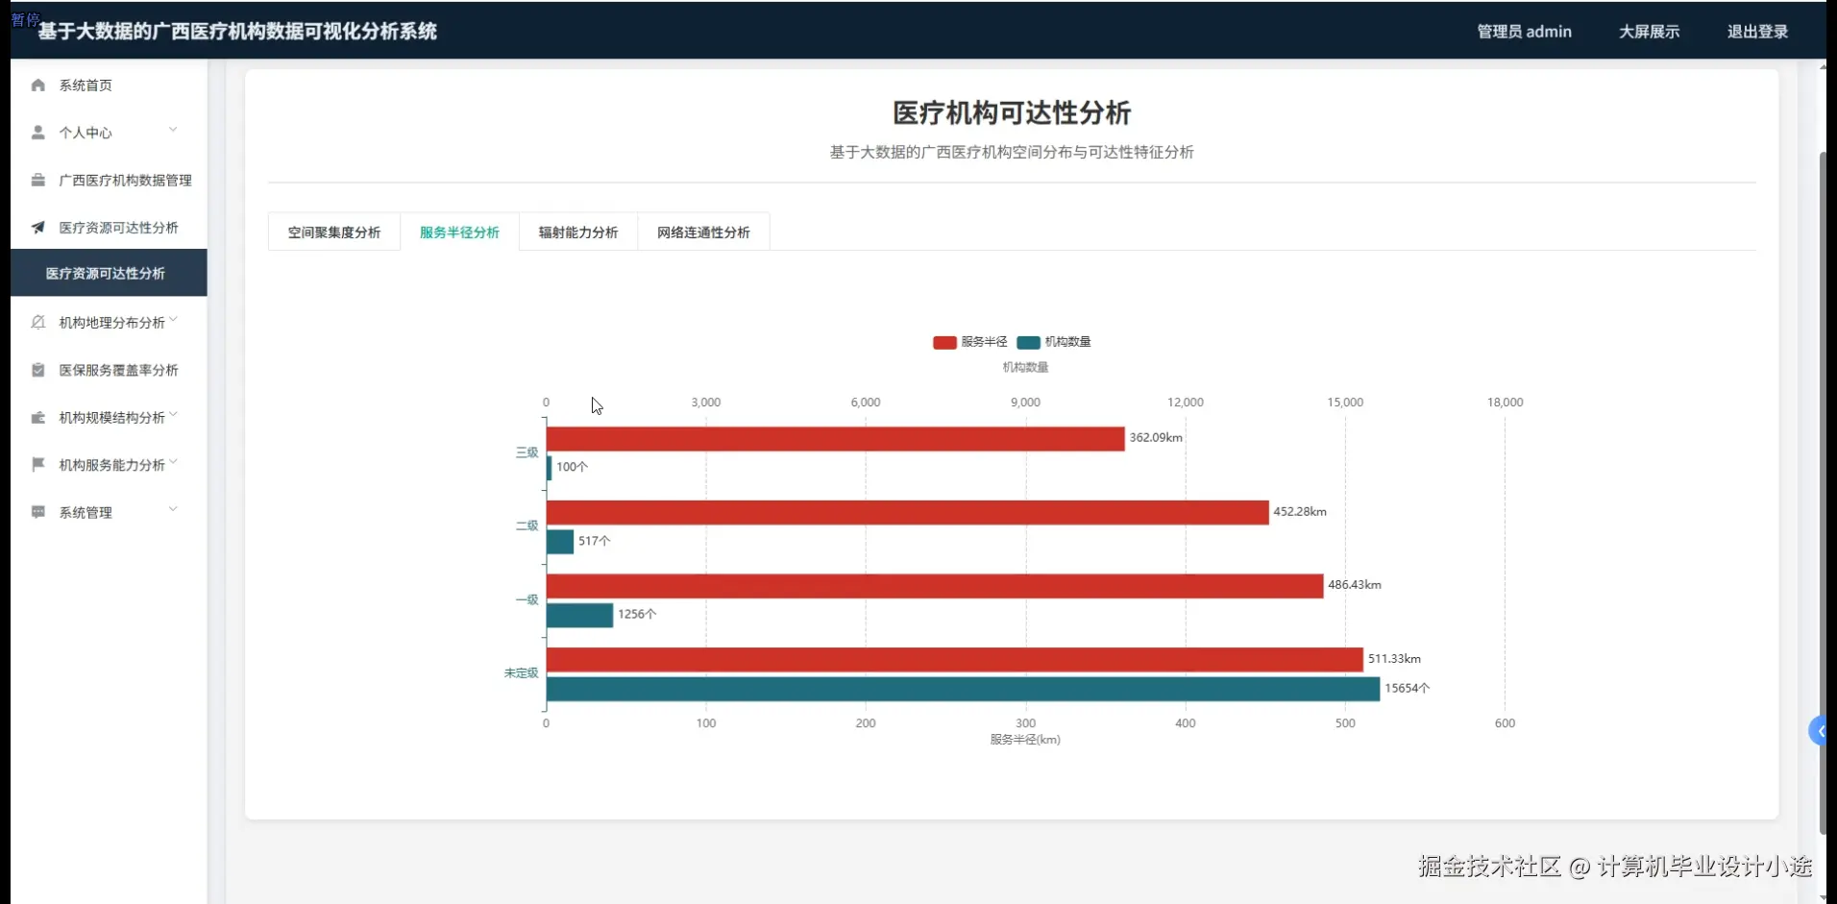Image resolution: width=1837 pixels, height=904 pixels.
Task: Click the 三级 axis label
Action: click(x=527, y=452)
